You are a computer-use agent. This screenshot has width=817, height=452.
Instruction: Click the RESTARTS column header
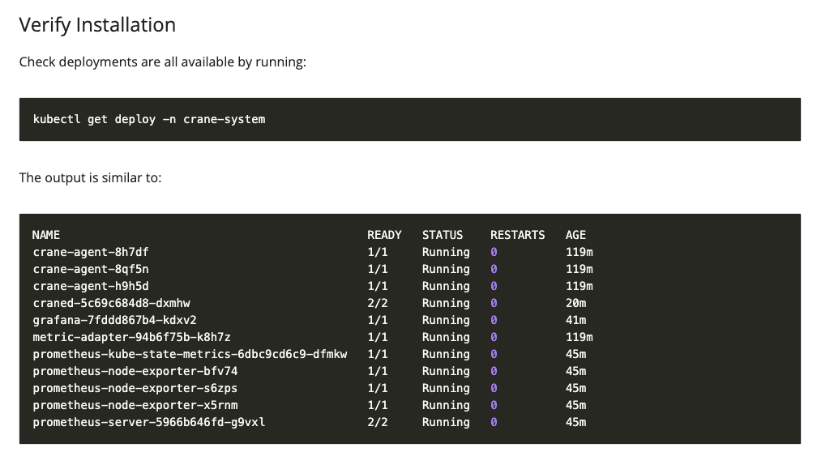tap(517, 235)
